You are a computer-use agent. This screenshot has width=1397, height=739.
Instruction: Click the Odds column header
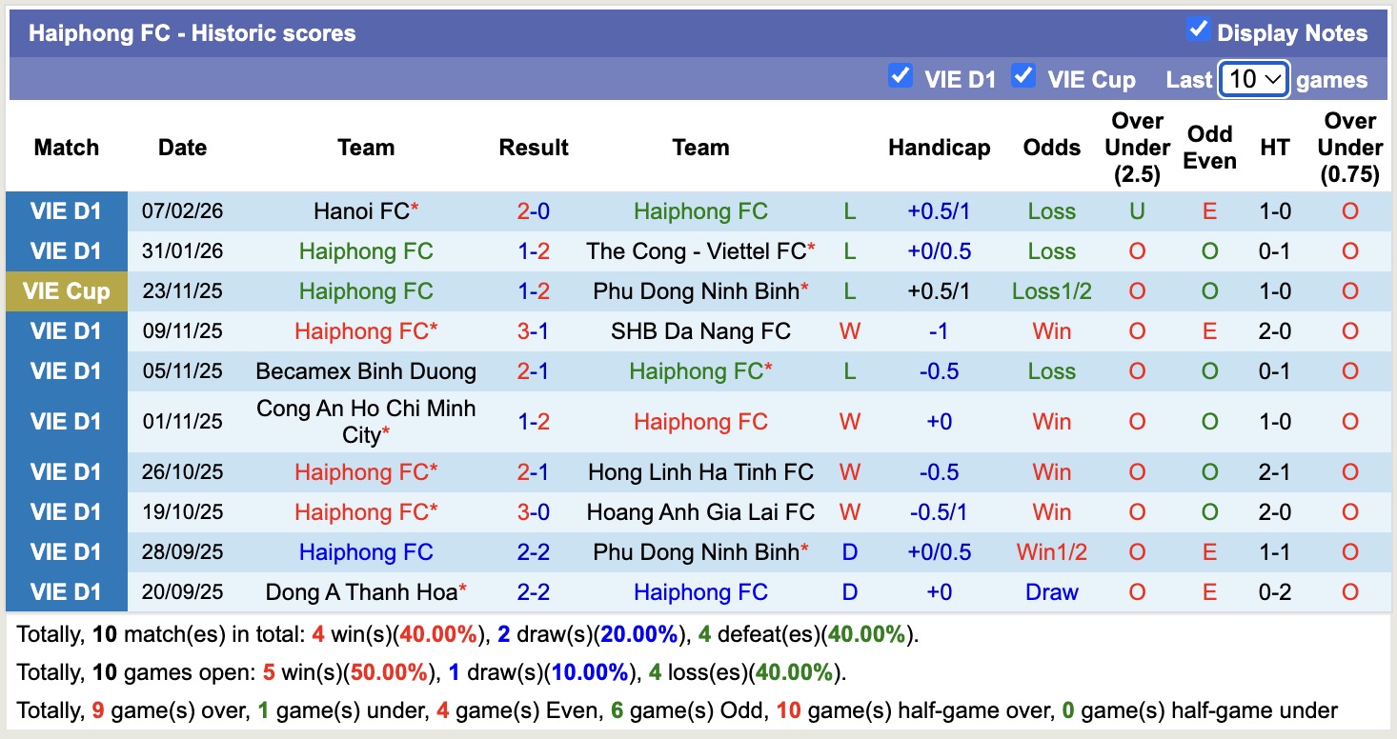pos(1051,148)
